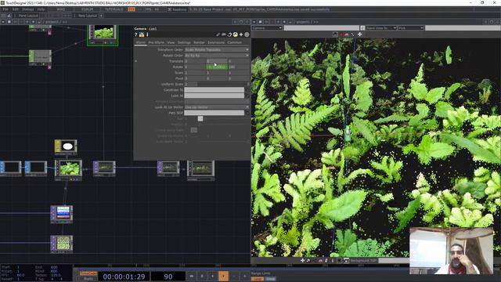Click the Python language icon in parameter header
This screenshot has height=282, width=501.
[235, 34]
